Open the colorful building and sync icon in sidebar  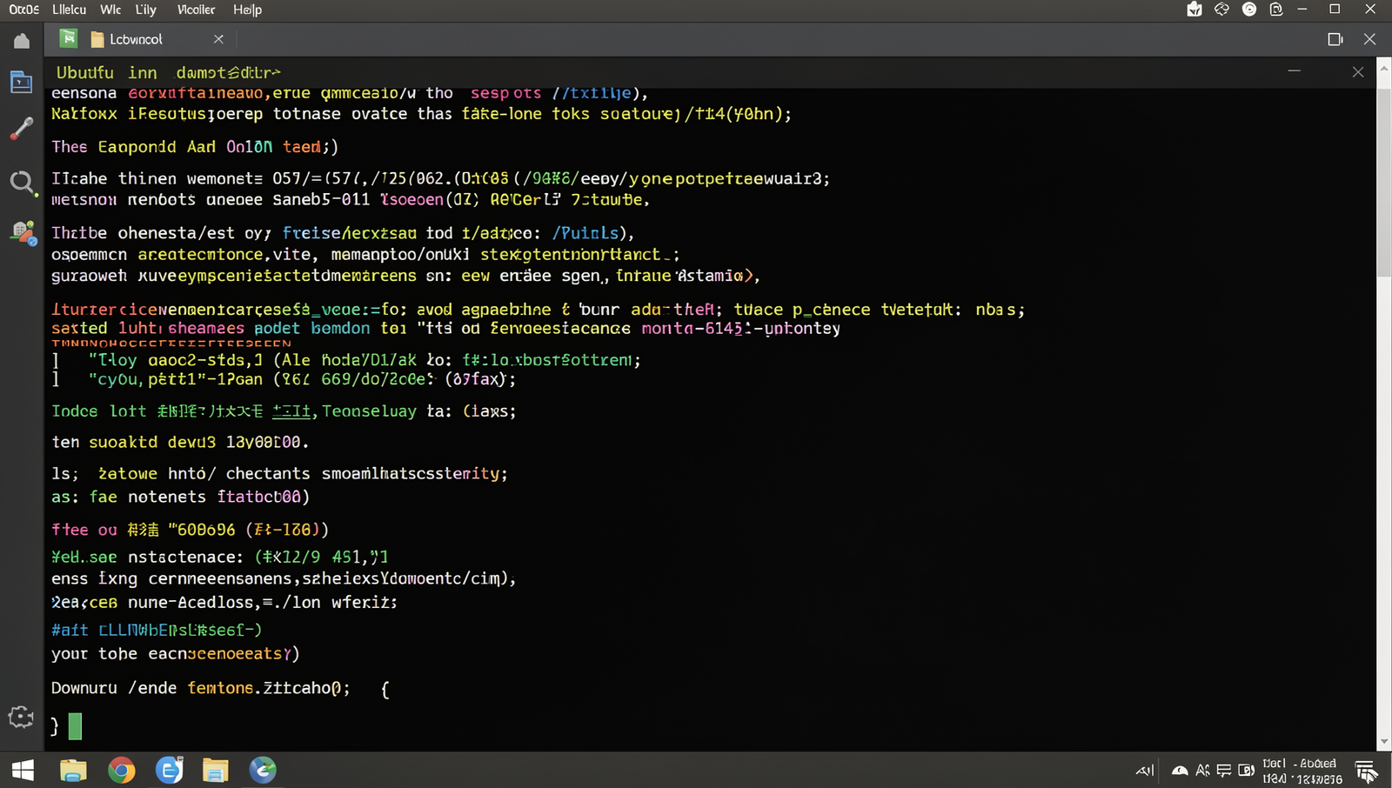coord(23,232)
